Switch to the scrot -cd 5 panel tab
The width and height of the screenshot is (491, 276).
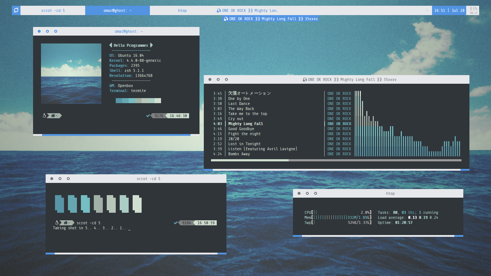click(x=53, y=10)
